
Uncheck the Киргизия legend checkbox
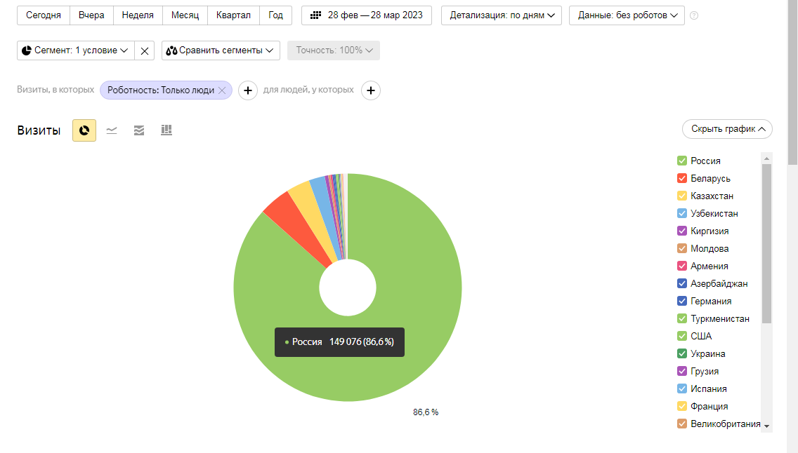click(682, 231)
